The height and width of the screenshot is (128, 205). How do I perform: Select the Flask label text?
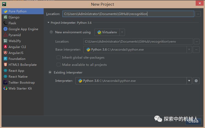tap(12, 23)
